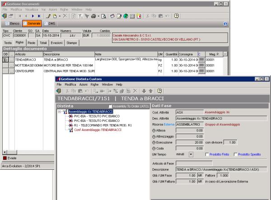Click the delete X icon in Distinta Custom toolbar
The width and height of the screenshot is (271, 200).
pyautogui.click(x=135, y=91)
